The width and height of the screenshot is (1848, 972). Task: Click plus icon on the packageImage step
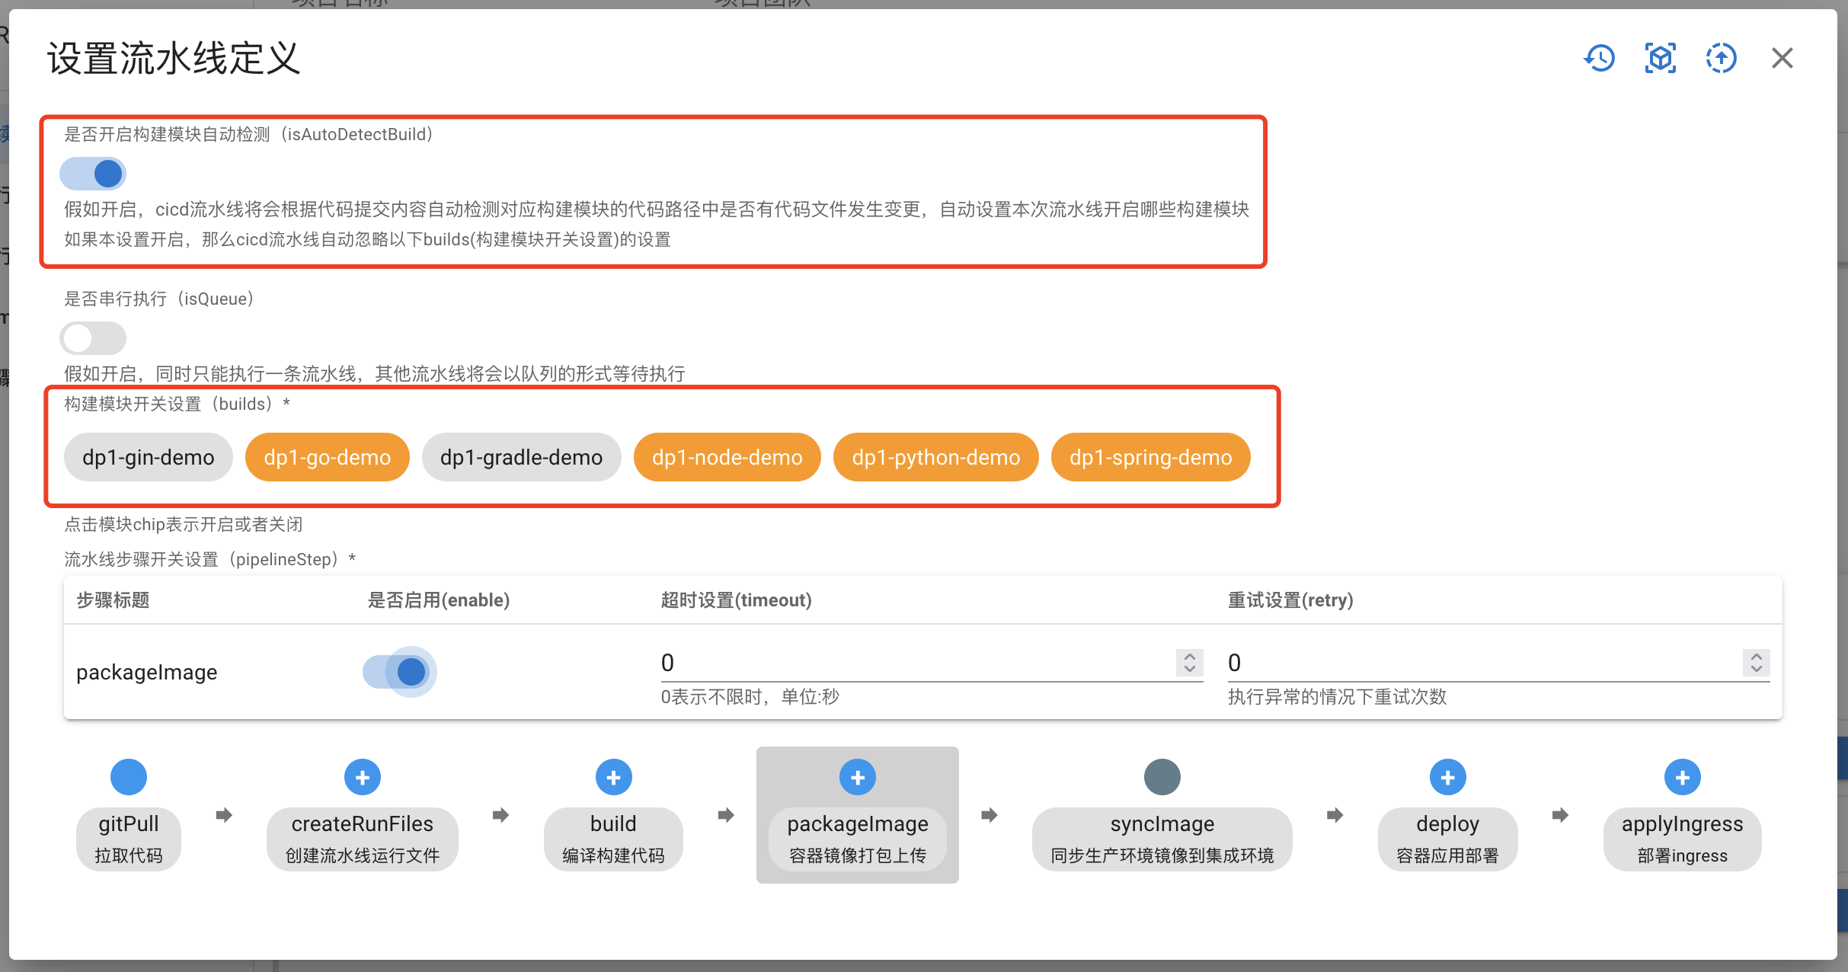click(857, 776)
